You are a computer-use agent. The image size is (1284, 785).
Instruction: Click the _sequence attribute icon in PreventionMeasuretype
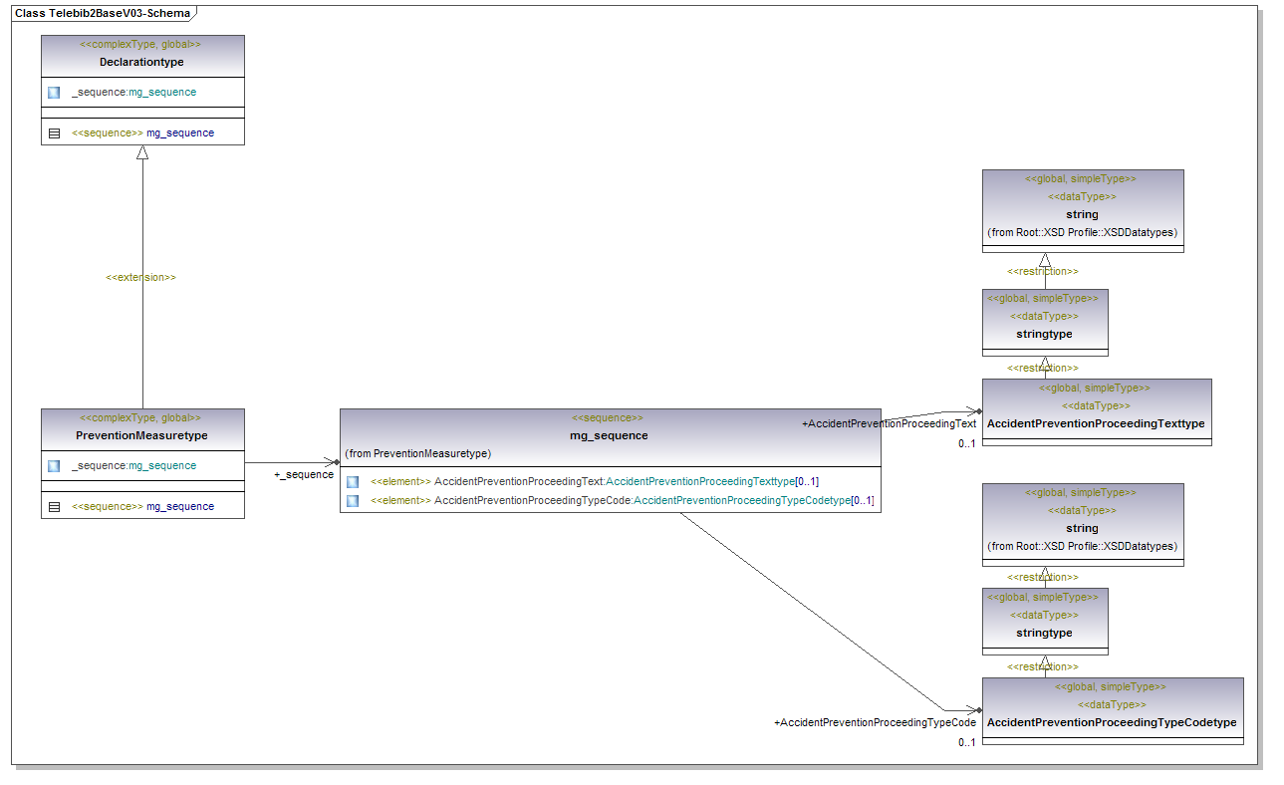click(x=54, y=466)
